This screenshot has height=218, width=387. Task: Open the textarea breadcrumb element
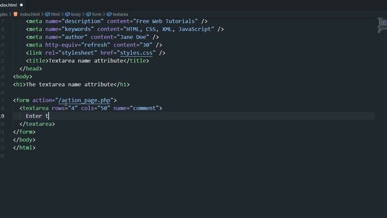pyautogui.click(x=120, y=15)
